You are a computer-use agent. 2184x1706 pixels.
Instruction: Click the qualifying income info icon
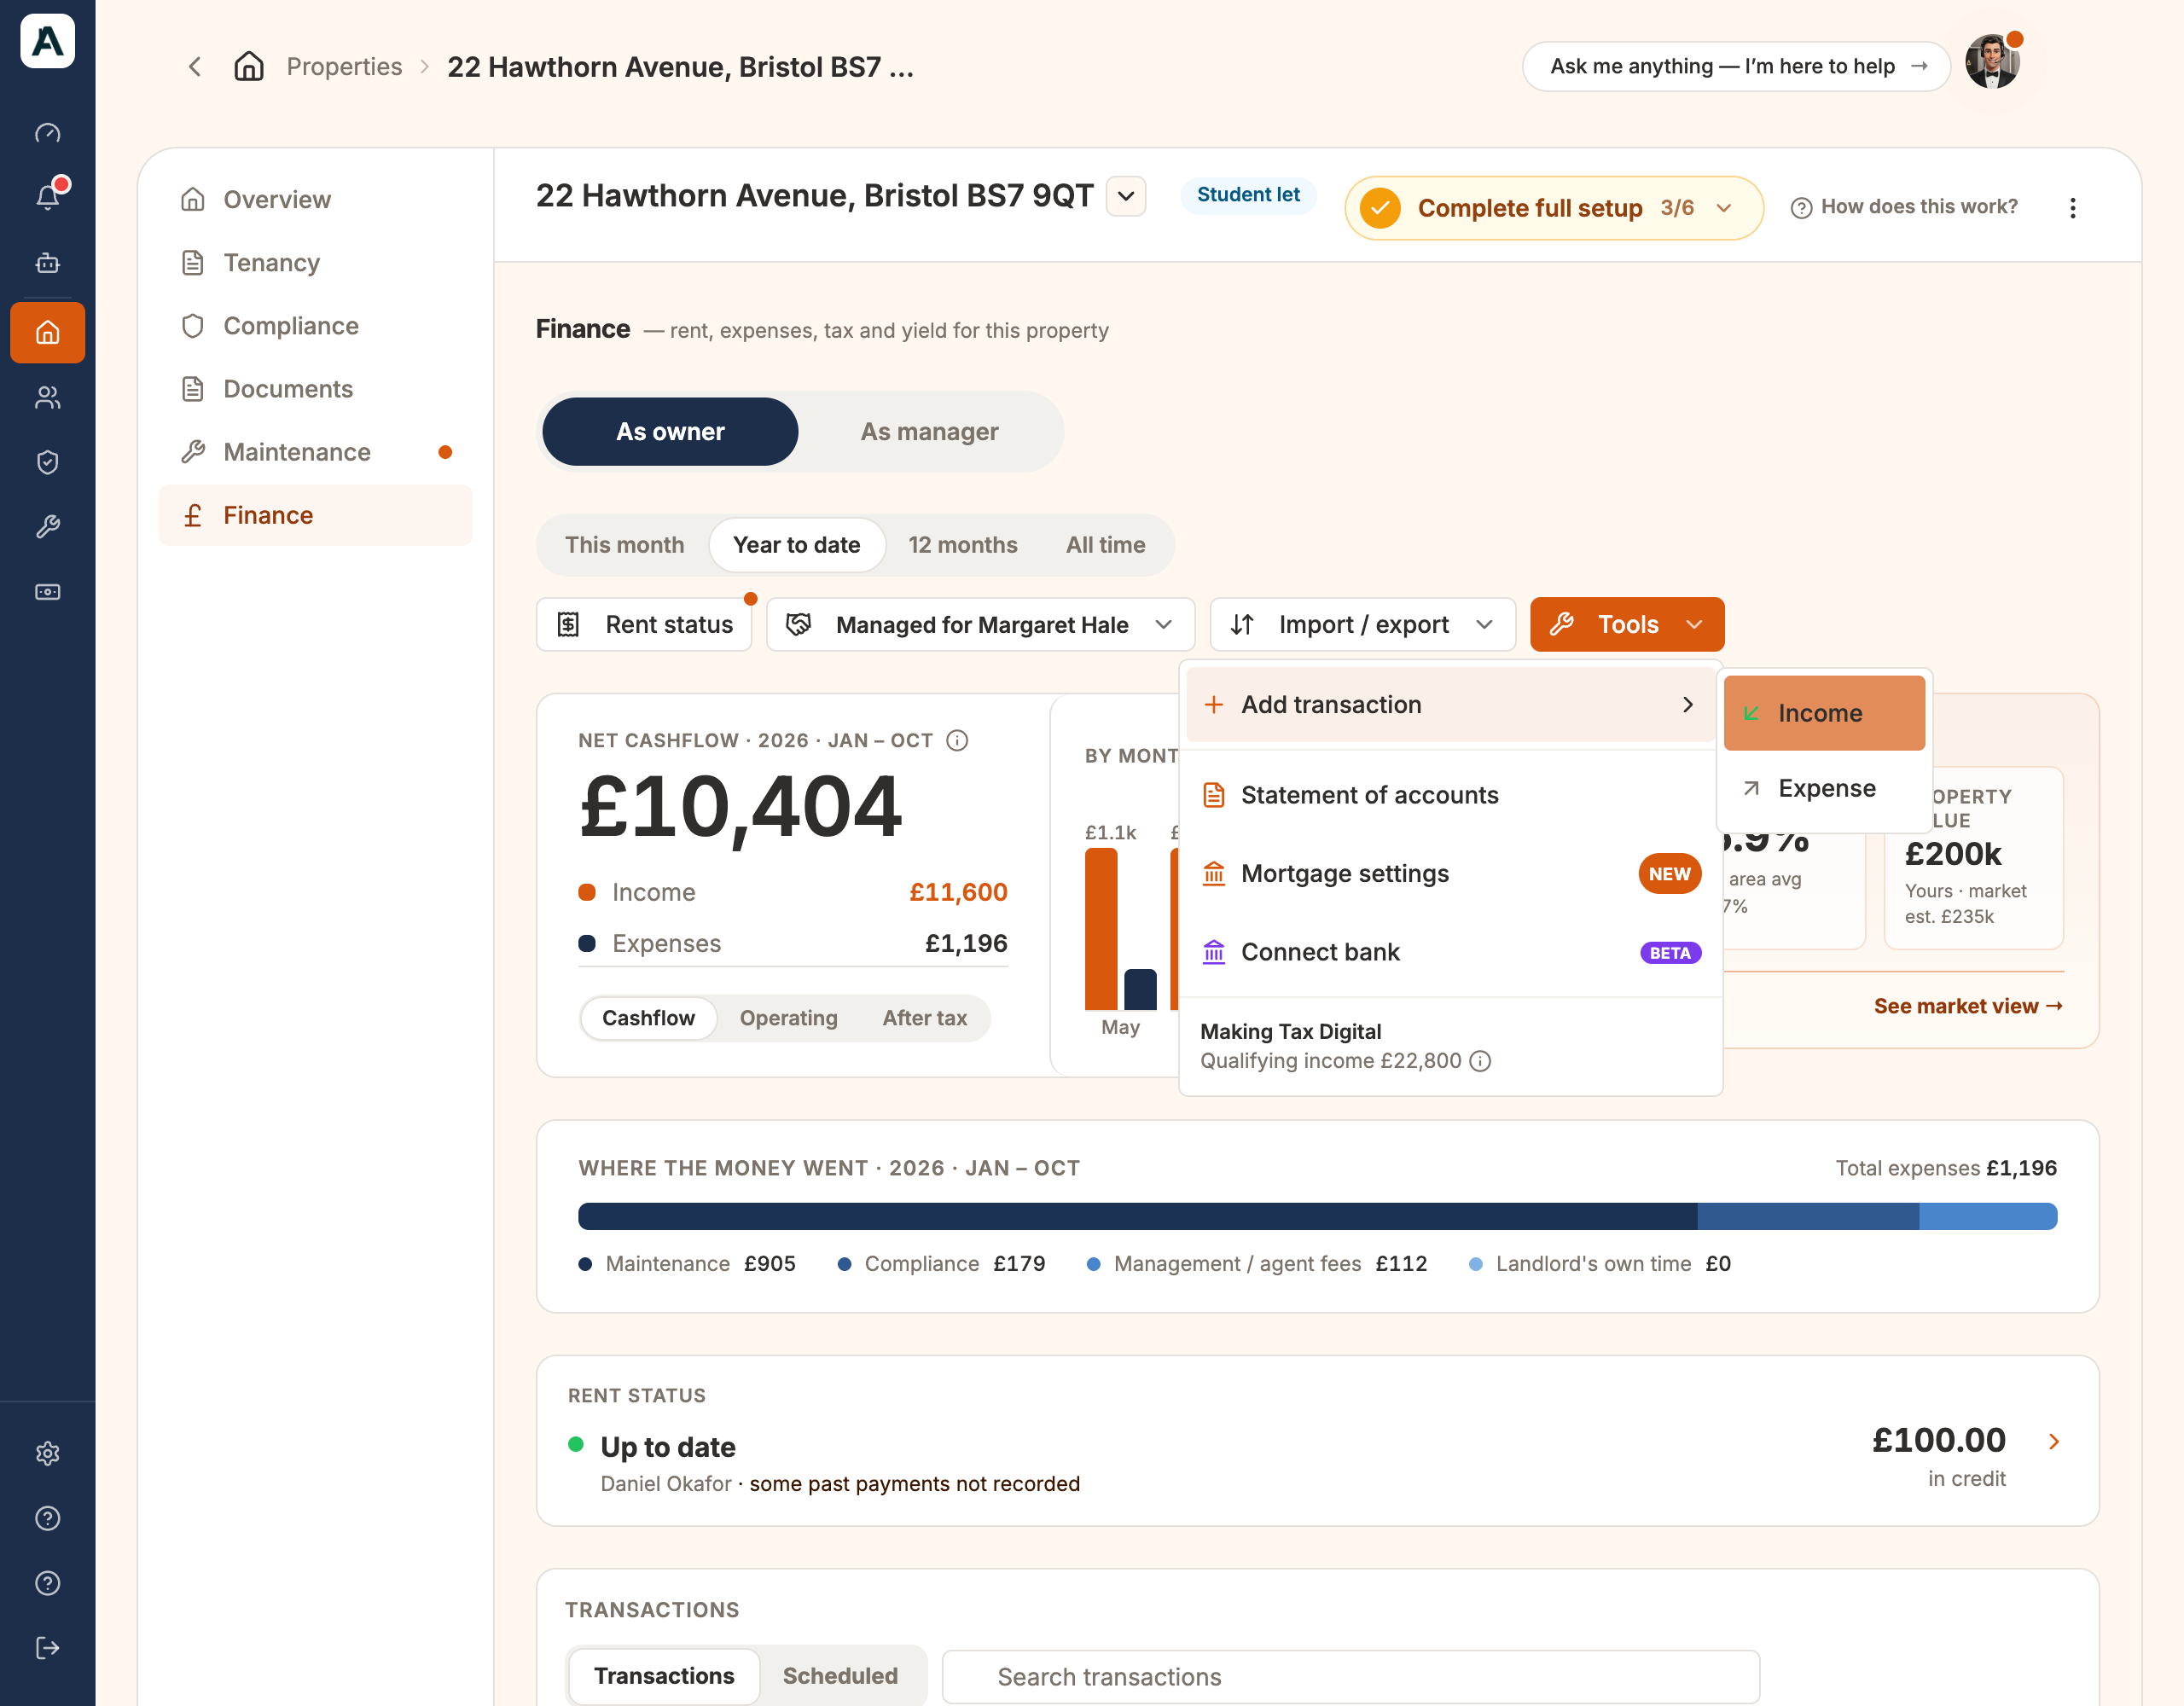(x=1480, y=1061)
